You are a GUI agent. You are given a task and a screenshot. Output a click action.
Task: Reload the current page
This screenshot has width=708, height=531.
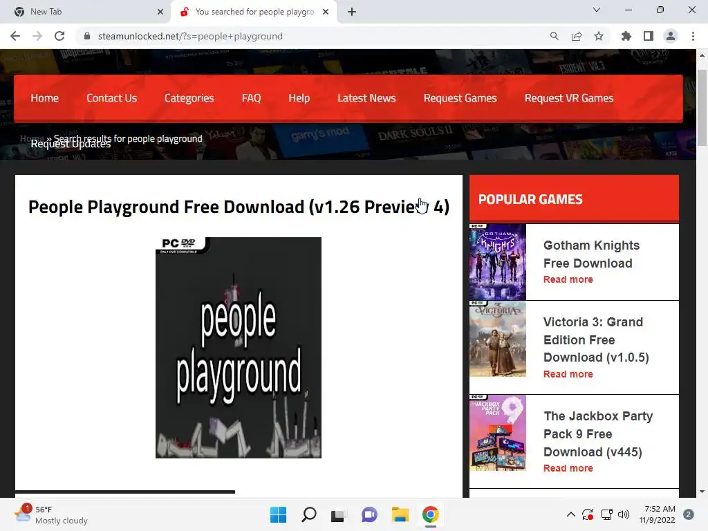pyautogui.click(x=59, y=36)
